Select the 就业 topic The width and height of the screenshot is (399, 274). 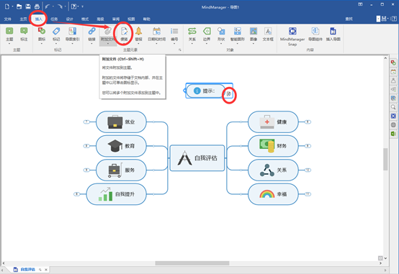(x=121, y=122)
